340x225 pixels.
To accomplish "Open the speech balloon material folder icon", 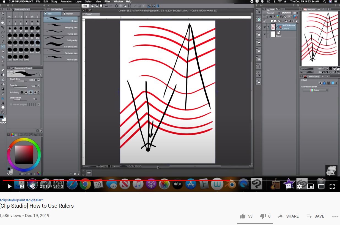I will pyautogui.click(x=258, y=82).
